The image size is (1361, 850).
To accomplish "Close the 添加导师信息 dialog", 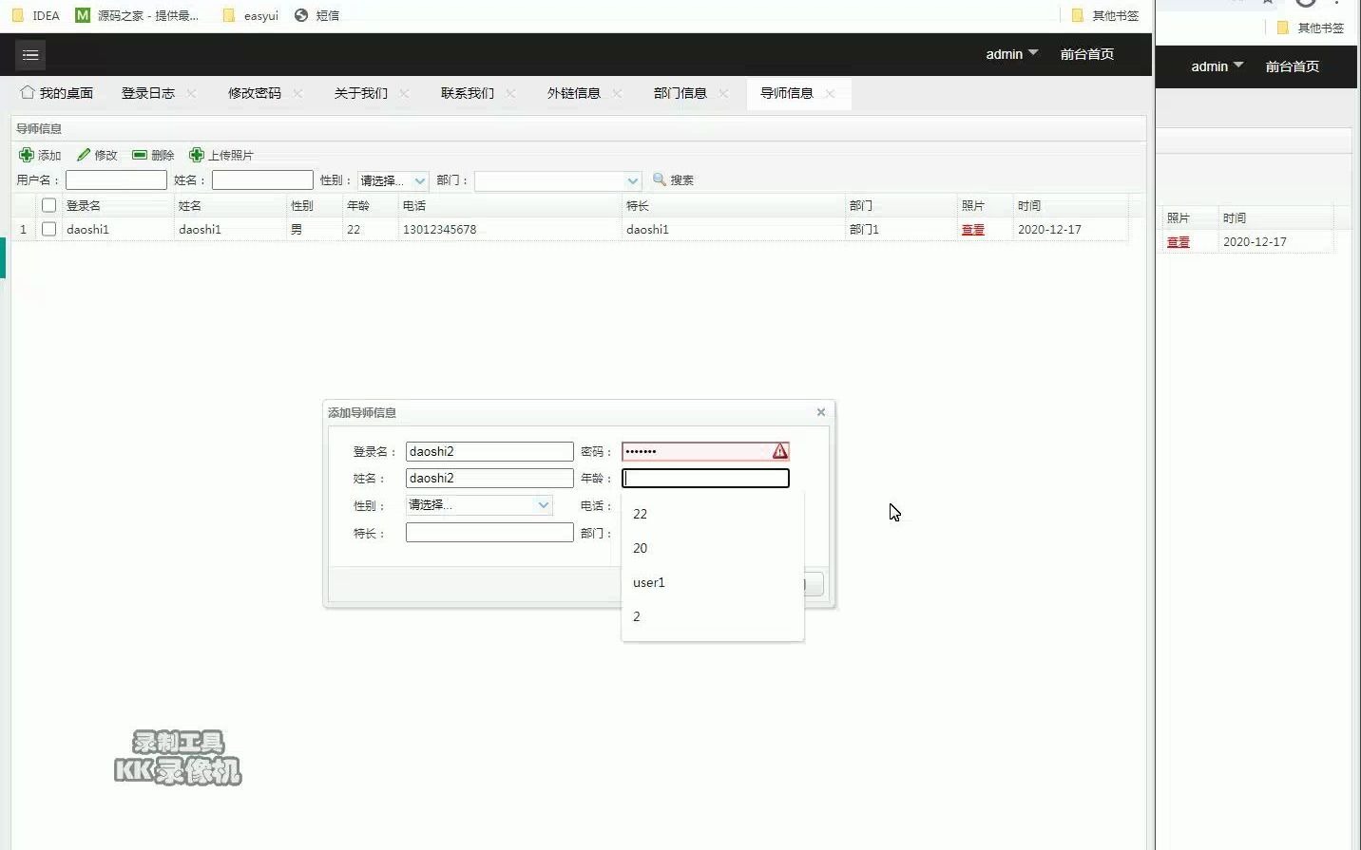I will pos(821,412).
